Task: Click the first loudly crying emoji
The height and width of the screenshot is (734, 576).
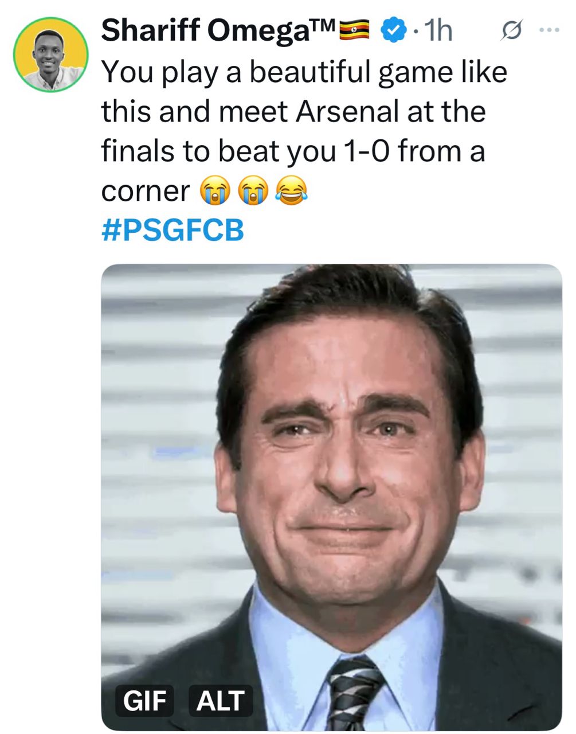Action: tap(211, 192)
